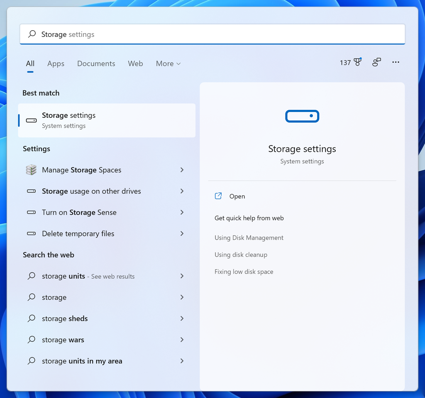Click the magnifying glass search icon
This screenshot has width=425, height=398.
tap(32, 34)
